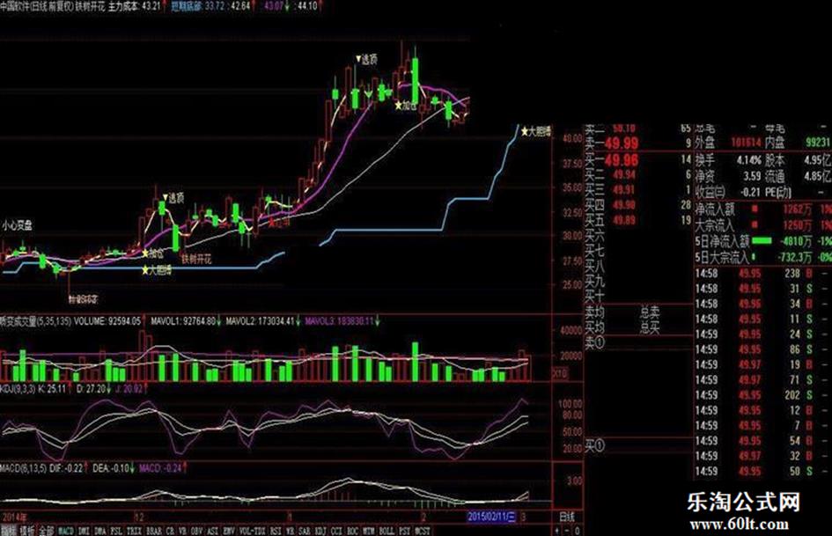Select the FSL indicator tab
Viewport: 832px width, 536px height.
click(x=115, y=530)
